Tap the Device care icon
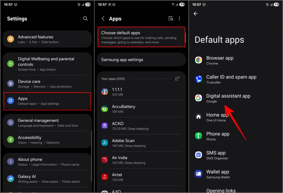This screenshot has width=283, height=193. click(x=11, y=84)
